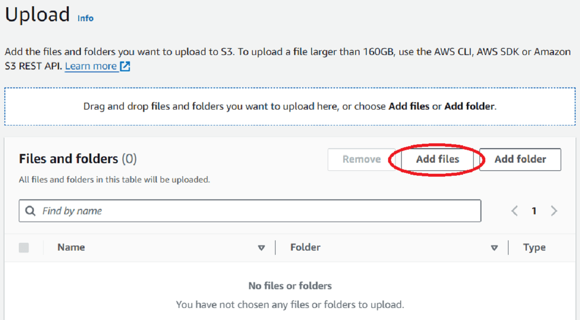
Task: Click the previous page chevron
Action: coord(514,210)
